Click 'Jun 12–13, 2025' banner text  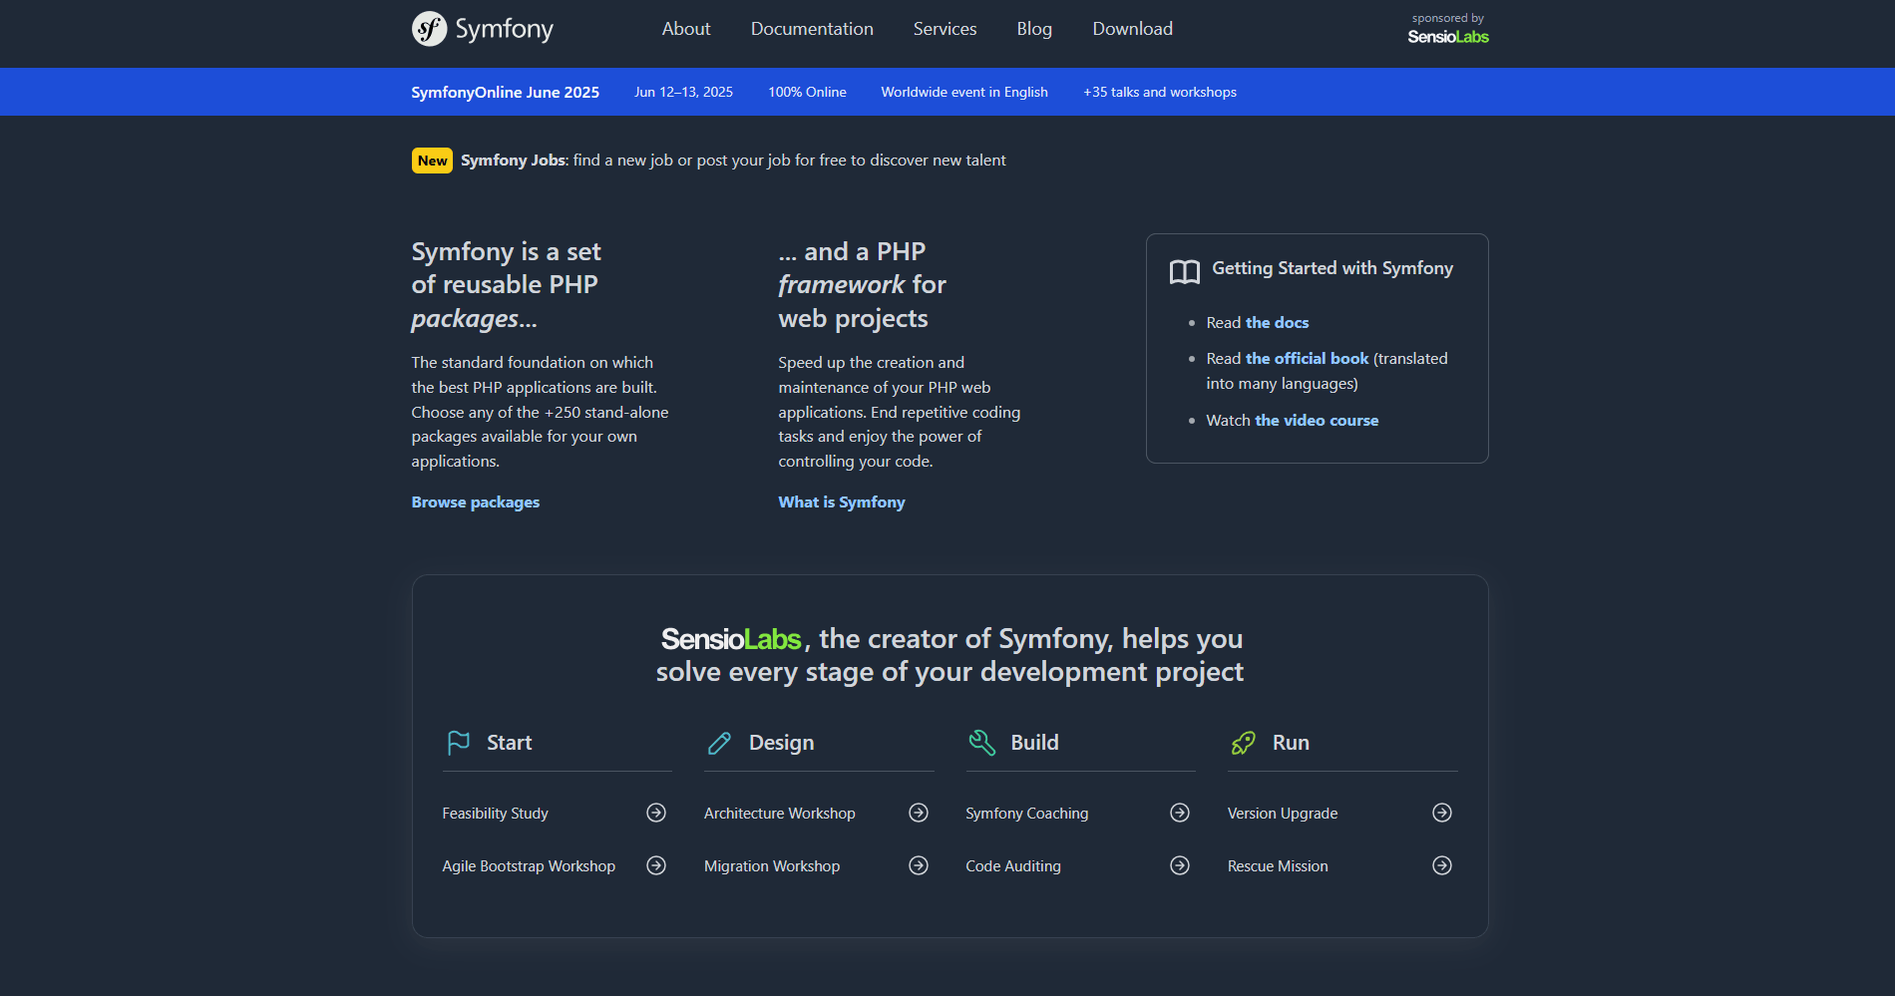coord(683,92)
